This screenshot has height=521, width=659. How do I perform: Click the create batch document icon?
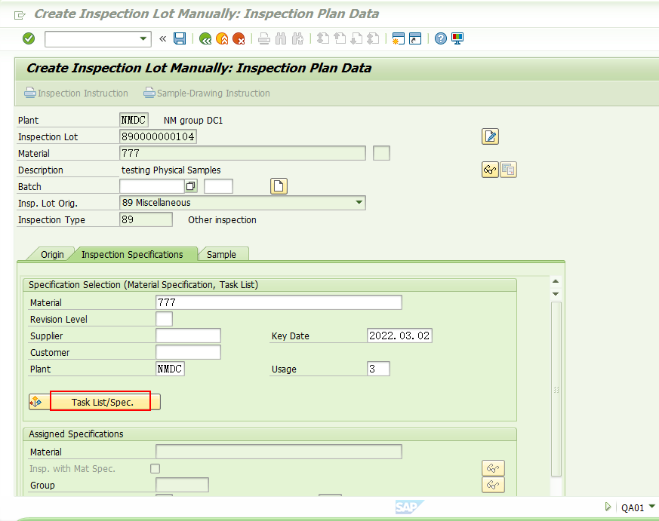(279, 186)
